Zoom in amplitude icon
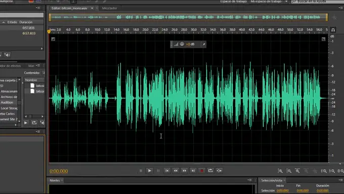The width and height of the screenshot is (344, 194). click(x=280, y=171)
